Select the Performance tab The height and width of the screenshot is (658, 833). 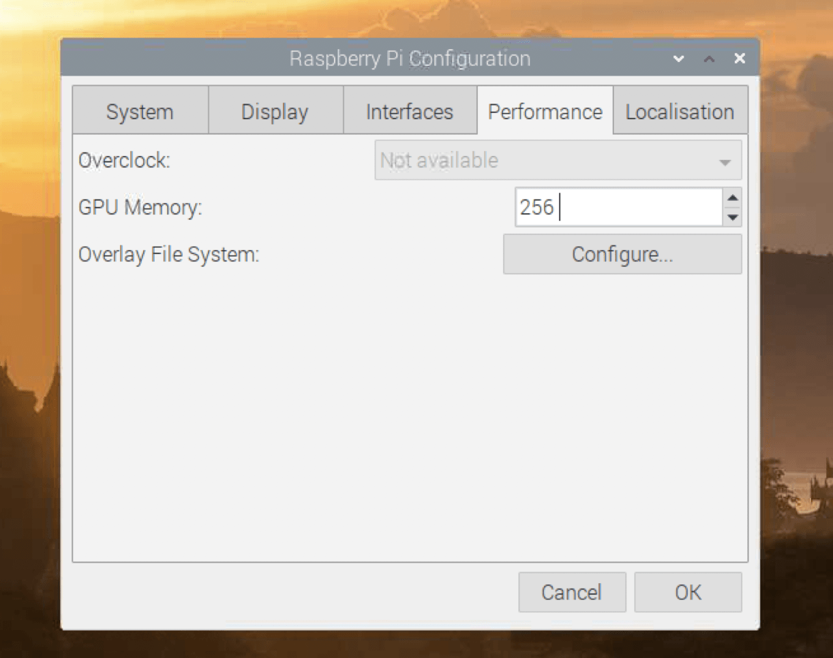point(545,111)
